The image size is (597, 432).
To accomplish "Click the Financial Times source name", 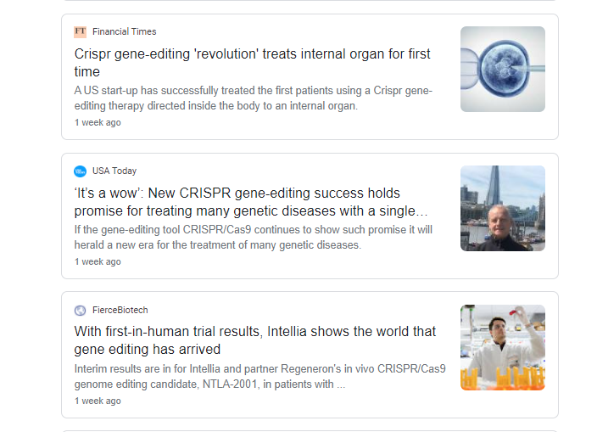I will pyautogui.click(x=124, y=31).
